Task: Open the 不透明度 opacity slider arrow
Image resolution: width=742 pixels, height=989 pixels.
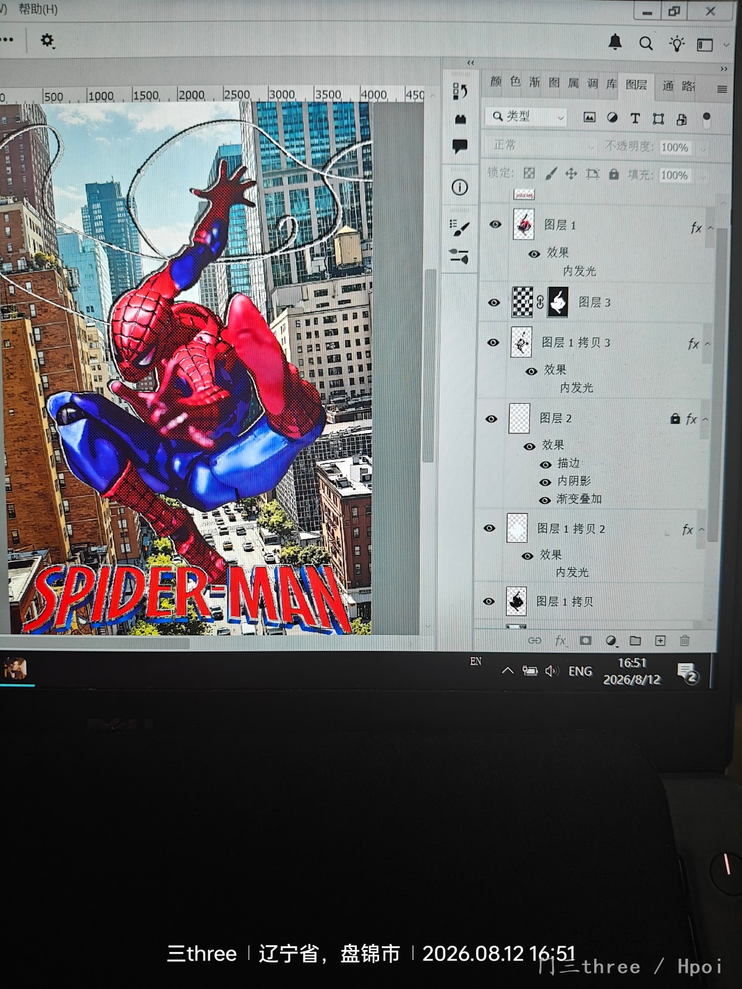Action: 702,148
